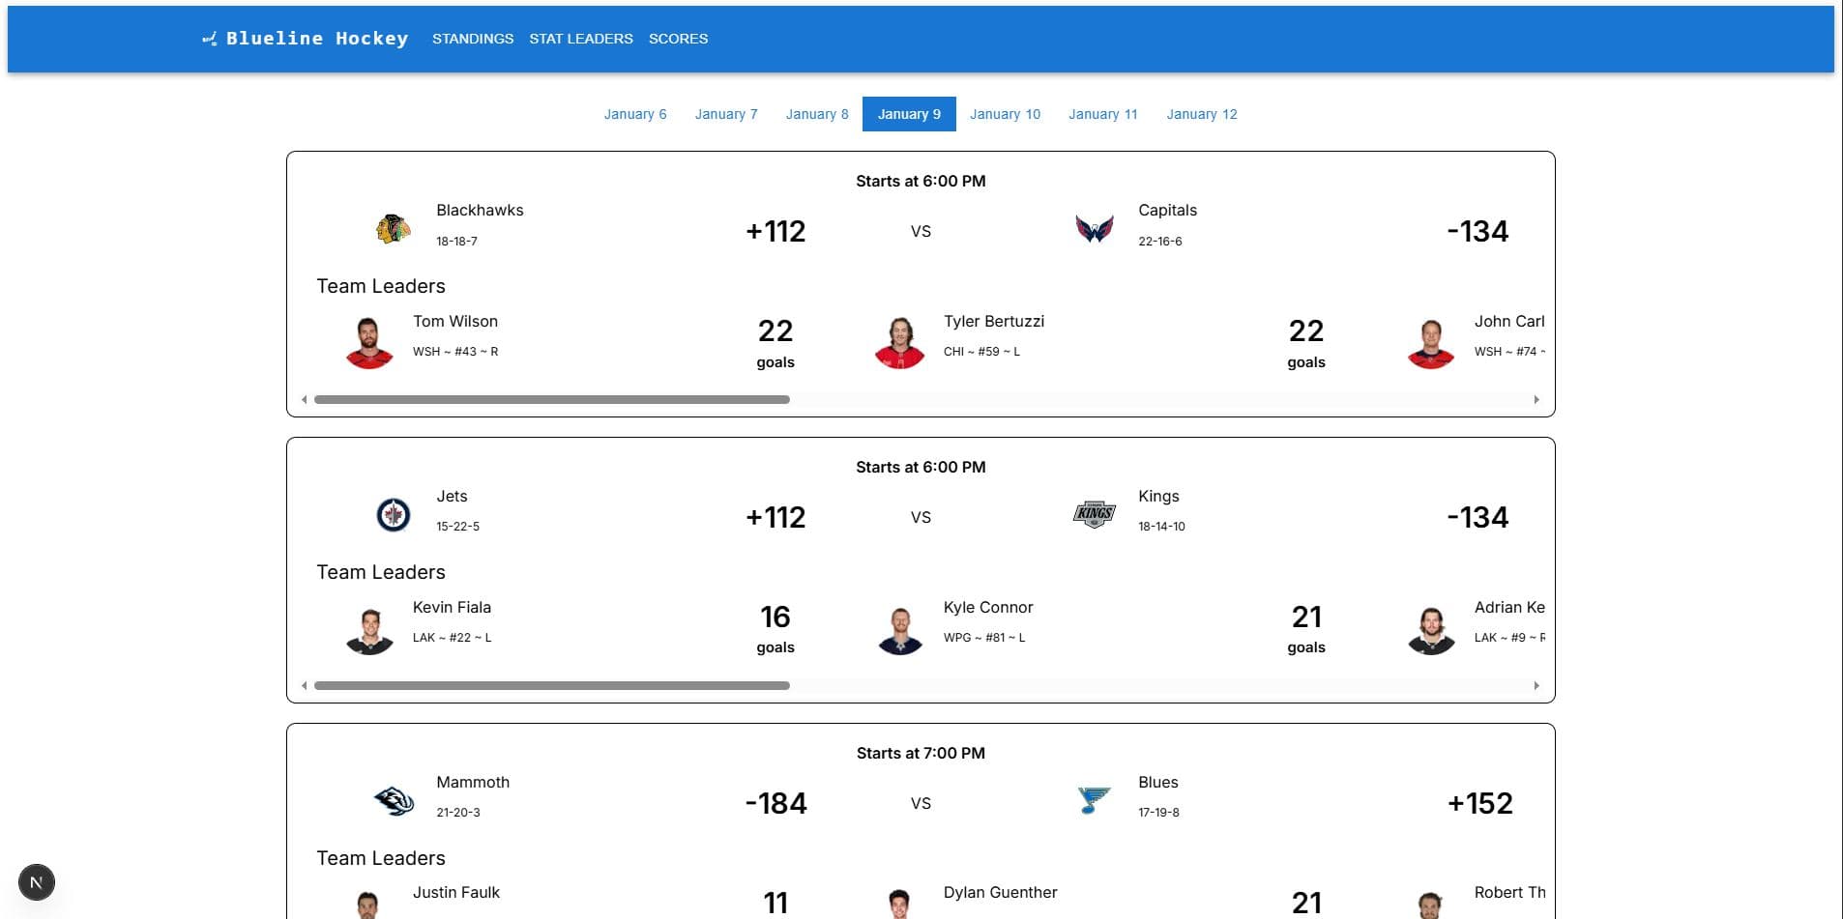Click the Tyler Bertuzzi player name
1843x919 pixels.
coord(993,321)
